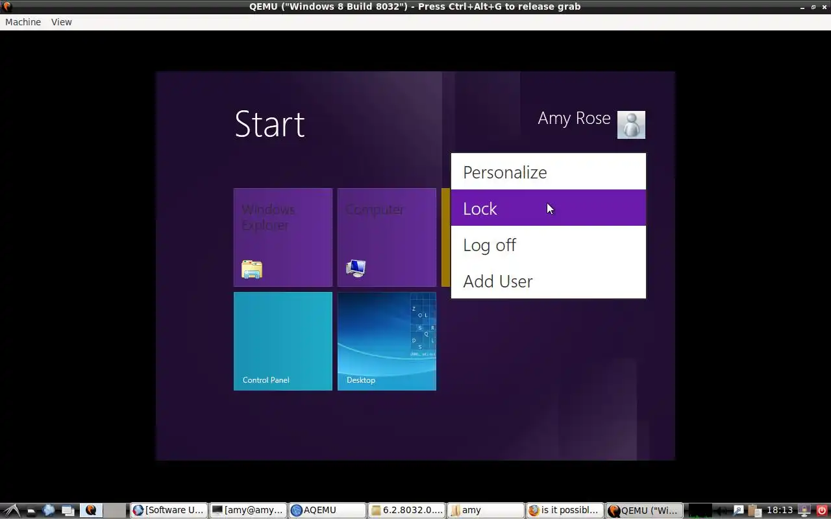Open the Windows Explorer tile
The height and width of the screenshot is (519, 831).
(x=283, y=237)
